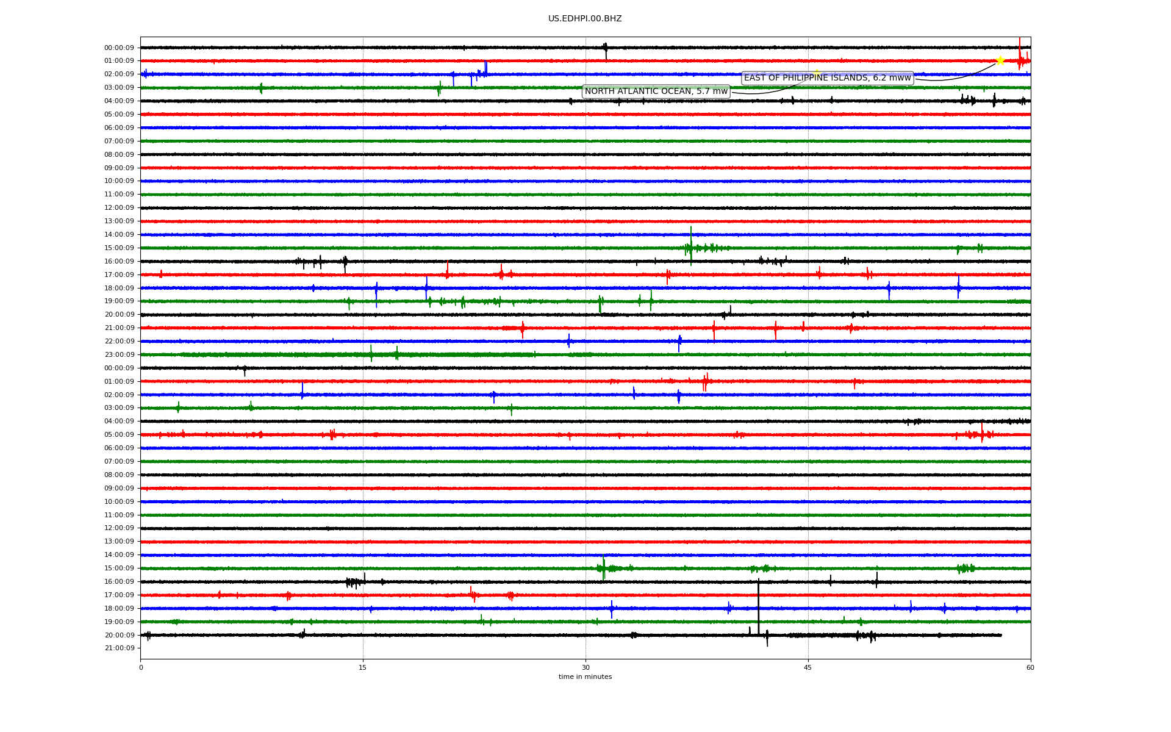Click the x-axis tick label 60
Viewport: 1171px width, 732px height.
click(1030, 667)
